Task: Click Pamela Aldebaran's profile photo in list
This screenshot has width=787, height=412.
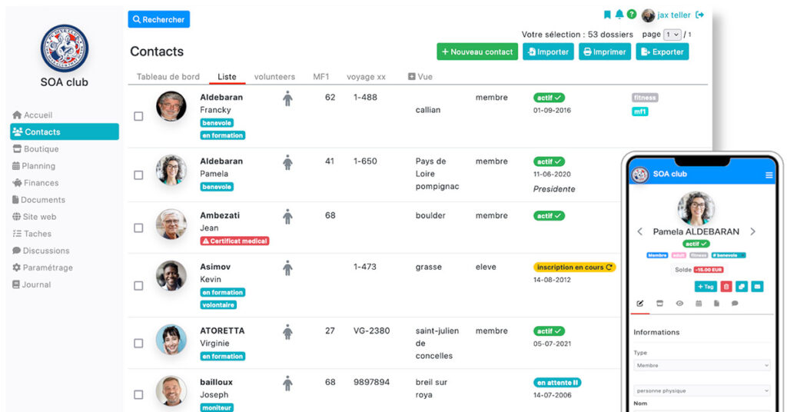Action: (171, 170)
